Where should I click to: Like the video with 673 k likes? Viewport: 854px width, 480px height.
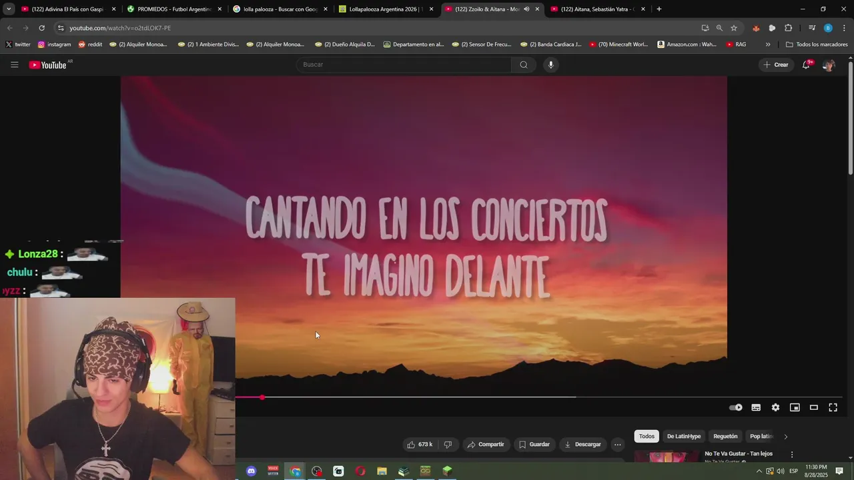420,445
